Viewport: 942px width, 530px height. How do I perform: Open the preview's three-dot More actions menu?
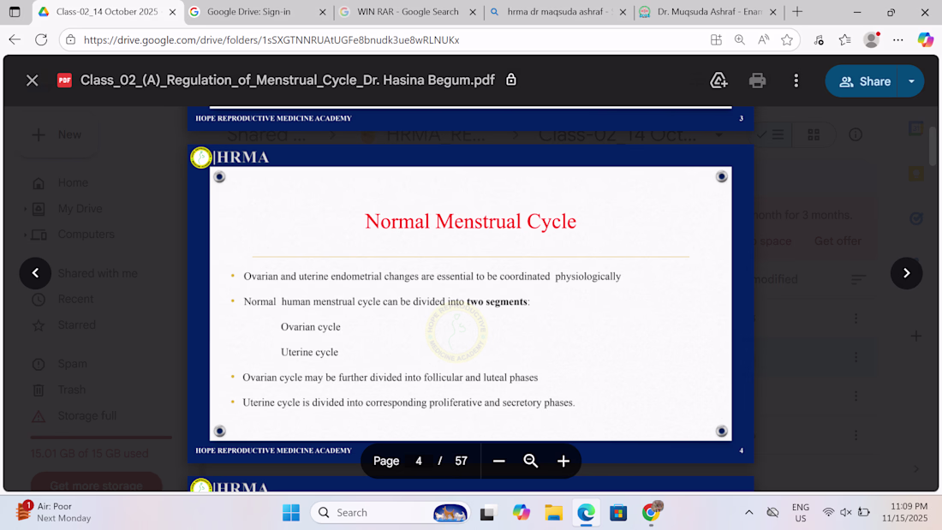(x=796, y=80)
